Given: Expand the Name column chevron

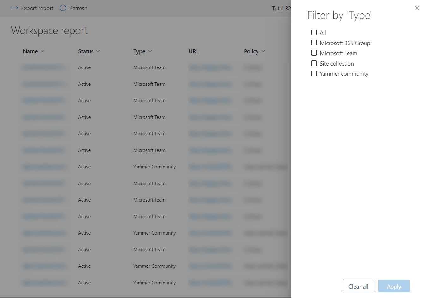Looking at the screenshot, I should [43, 51].
